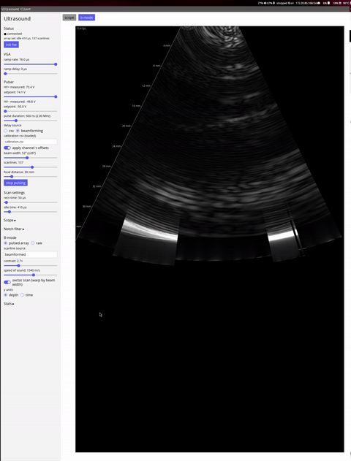This screenshot has width=351, height=461.
Task: Click the scanlines count slider
Action: tap(30, 167)
